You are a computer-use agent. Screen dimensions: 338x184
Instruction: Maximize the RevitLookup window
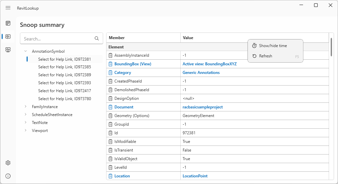316,5
